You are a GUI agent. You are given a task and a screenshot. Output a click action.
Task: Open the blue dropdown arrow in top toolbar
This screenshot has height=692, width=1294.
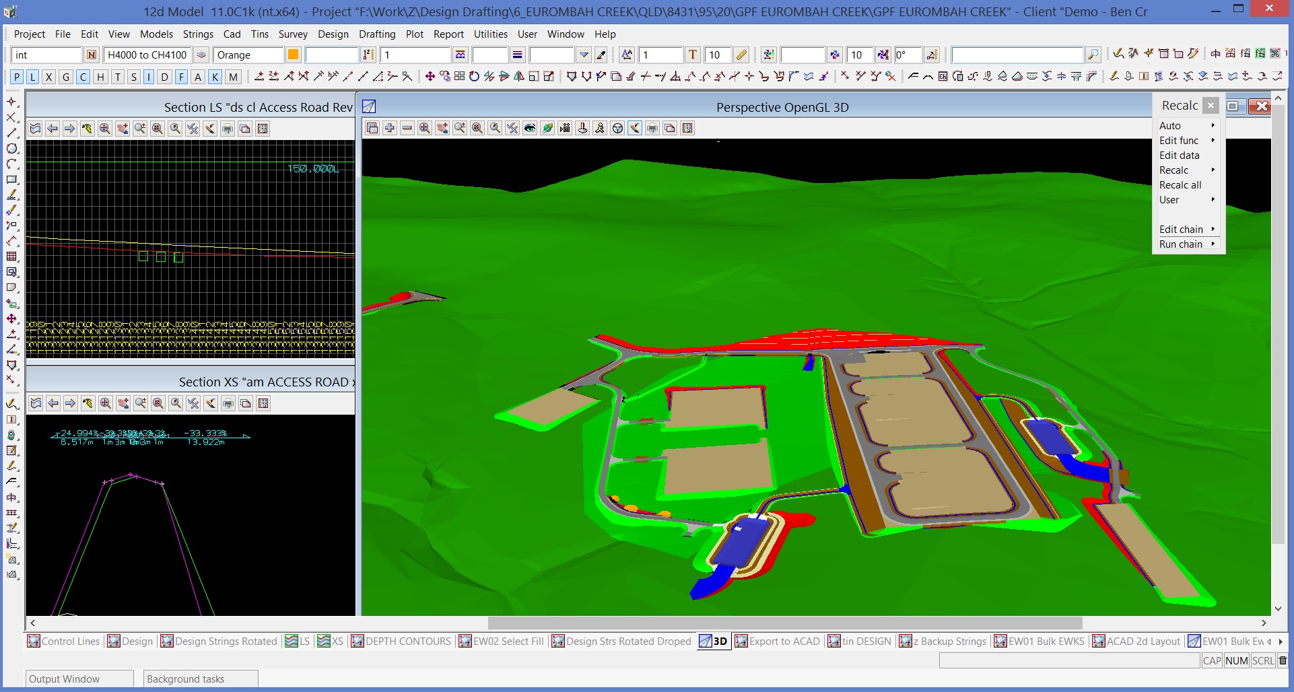coord(584,55)
